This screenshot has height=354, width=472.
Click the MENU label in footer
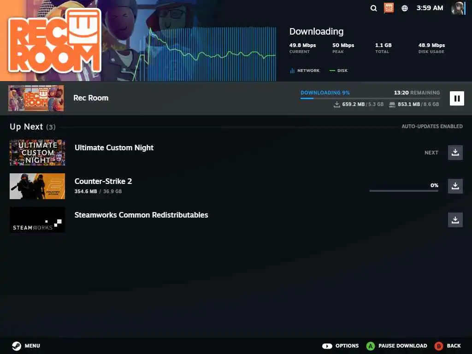(x=32, y=346)
